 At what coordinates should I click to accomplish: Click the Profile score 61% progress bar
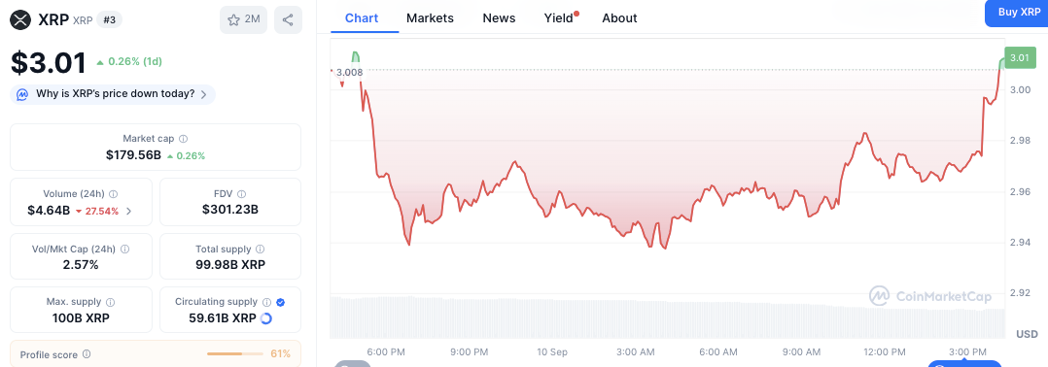click(234, 353)
